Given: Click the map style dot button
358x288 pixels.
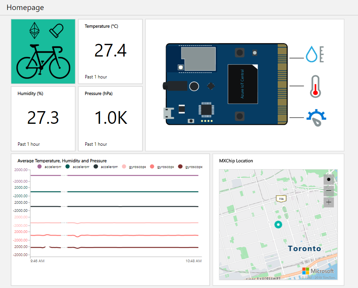Looking at the screenshot, I should 328,180.
